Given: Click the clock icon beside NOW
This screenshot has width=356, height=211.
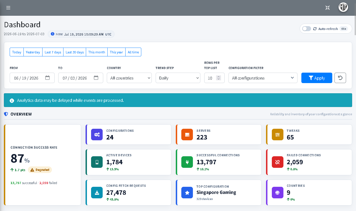Looking at the screenshot, I should [53, 34].
